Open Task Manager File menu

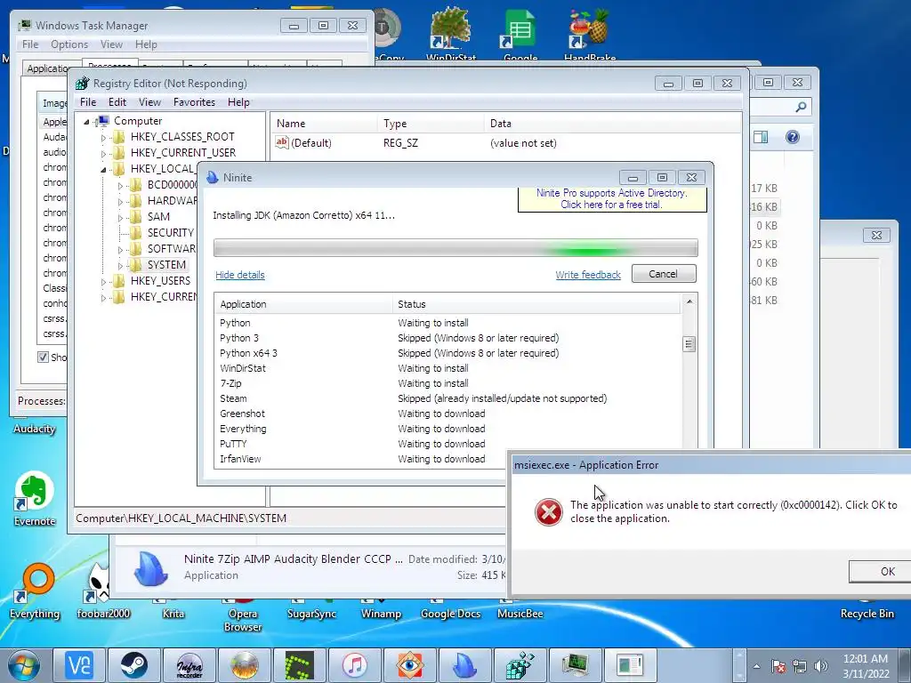pyautogui.click(x=30, y=44)
